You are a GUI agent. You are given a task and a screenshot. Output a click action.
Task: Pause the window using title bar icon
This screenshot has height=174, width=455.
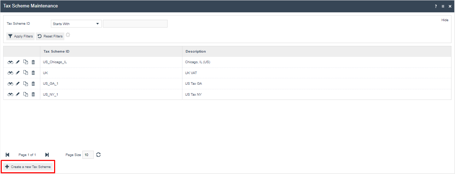point(443,6)
